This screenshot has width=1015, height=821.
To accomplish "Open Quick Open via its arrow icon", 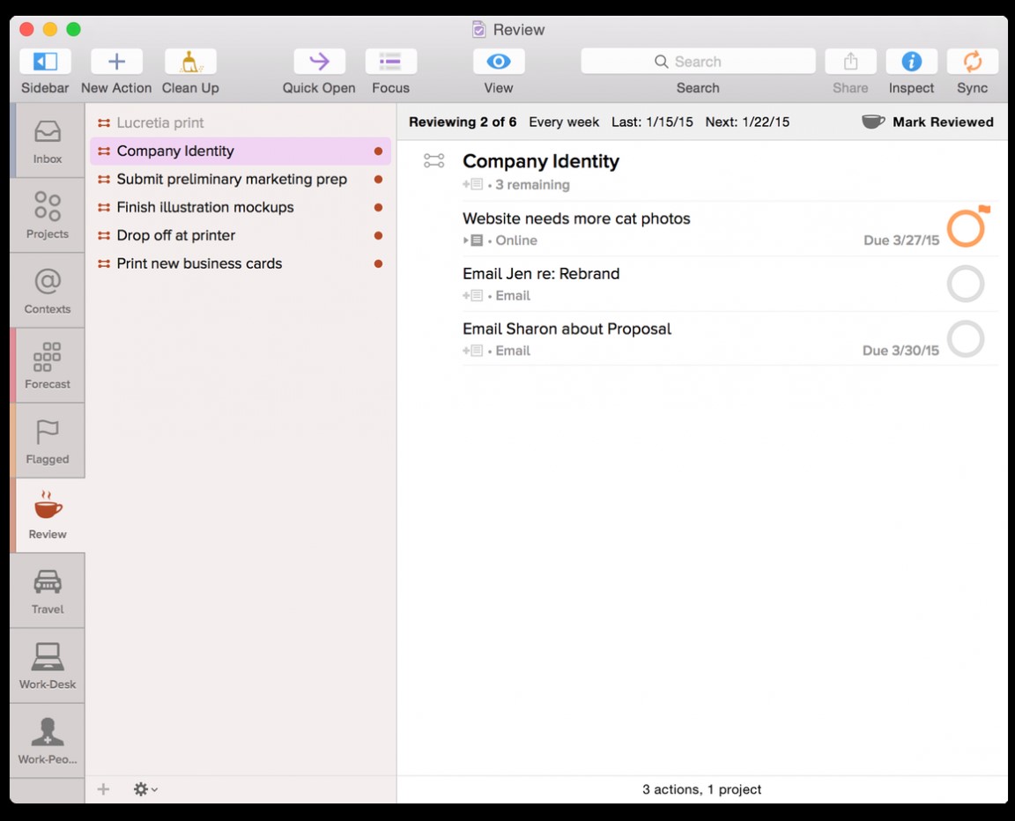I will tap(318, 61).
